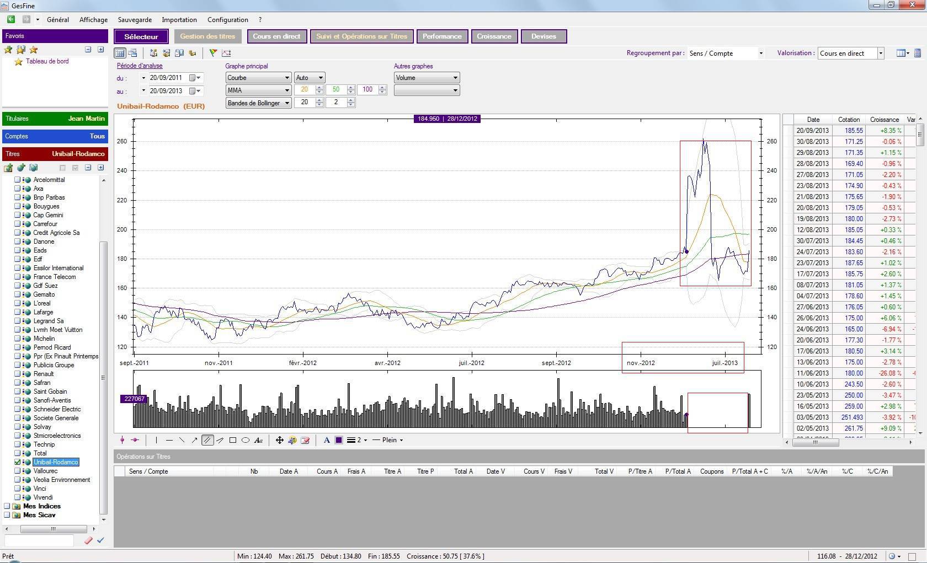Select the text annotation tool
Screen dimensions: 927x563
point(258,440)
